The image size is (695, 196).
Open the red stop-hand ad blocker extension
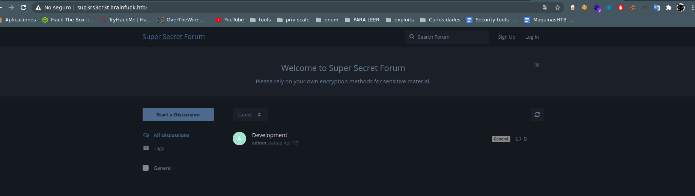pos(621,8)
